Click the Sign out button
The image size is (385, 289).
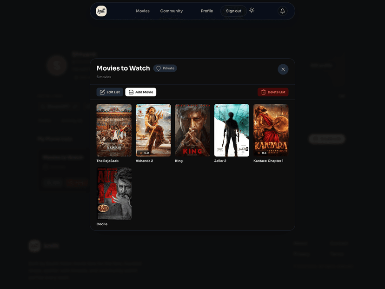[233, 11]
